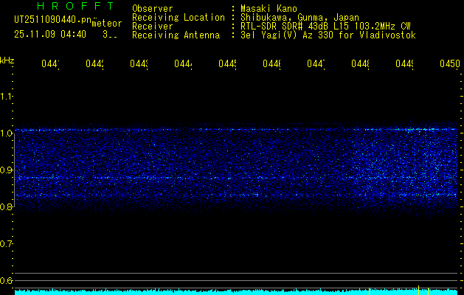Click the Shibukawa, Gunma, Japan location text
464x295 pixels.
coord(296,17)
